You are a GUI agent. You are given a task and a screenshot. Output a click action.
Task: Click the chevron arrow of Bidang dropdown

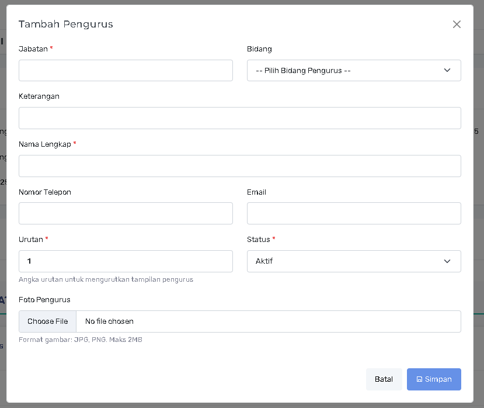(x=447, y=70)
